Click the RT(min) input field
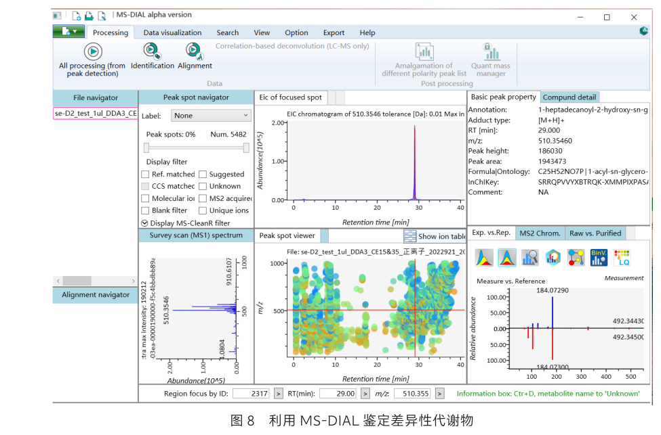 click(338, 393)
